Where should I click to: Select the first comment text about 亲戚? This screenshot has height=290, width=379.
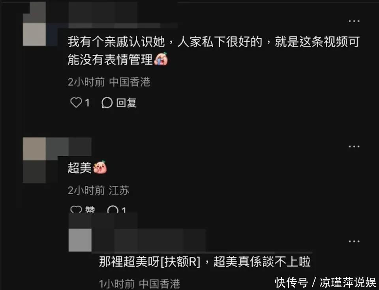(214, 51)
